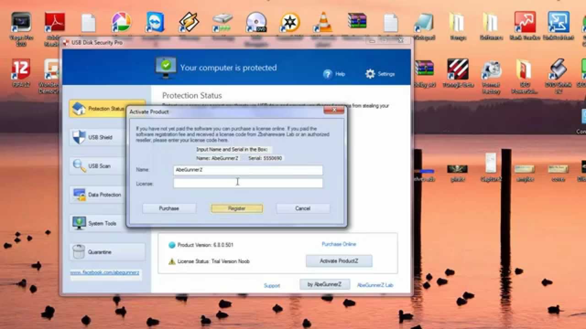
Task: Click the Serial: 5550690 hint text
Action: pyautogui.click(x=266, y=158)
